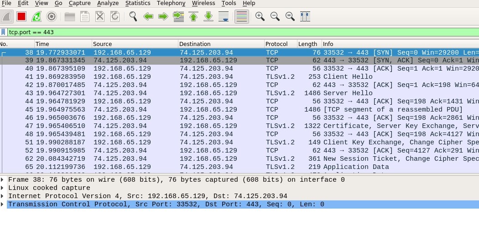
Task: Sort by the Source column header
Action: click(135, 44)
